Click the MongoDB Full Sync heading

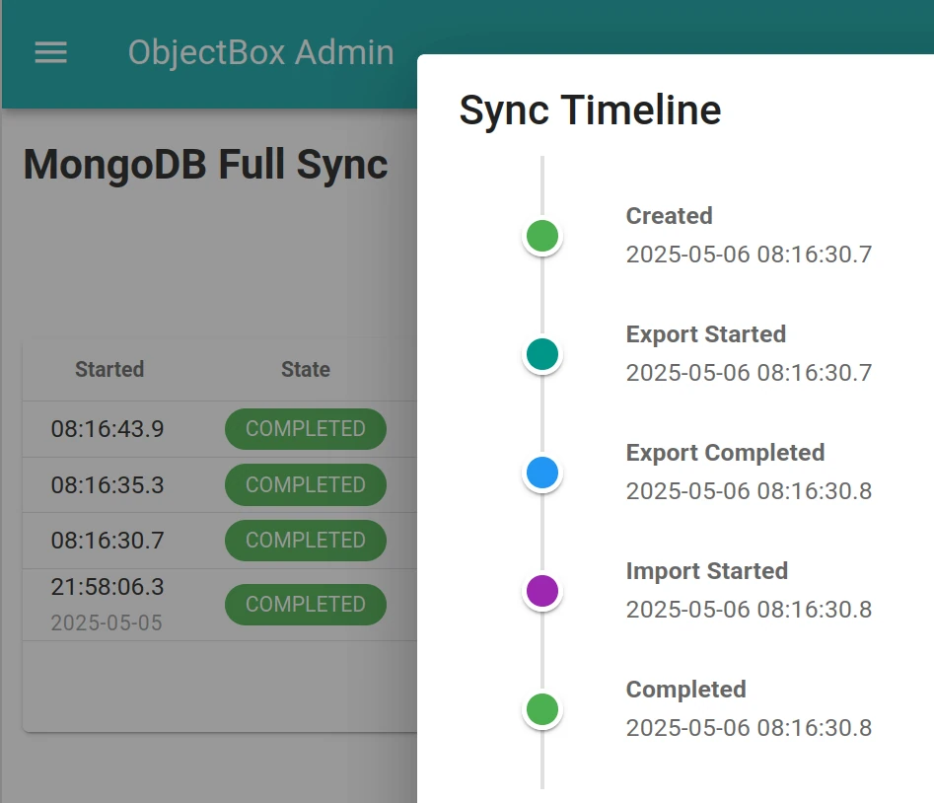pos(205,165)
